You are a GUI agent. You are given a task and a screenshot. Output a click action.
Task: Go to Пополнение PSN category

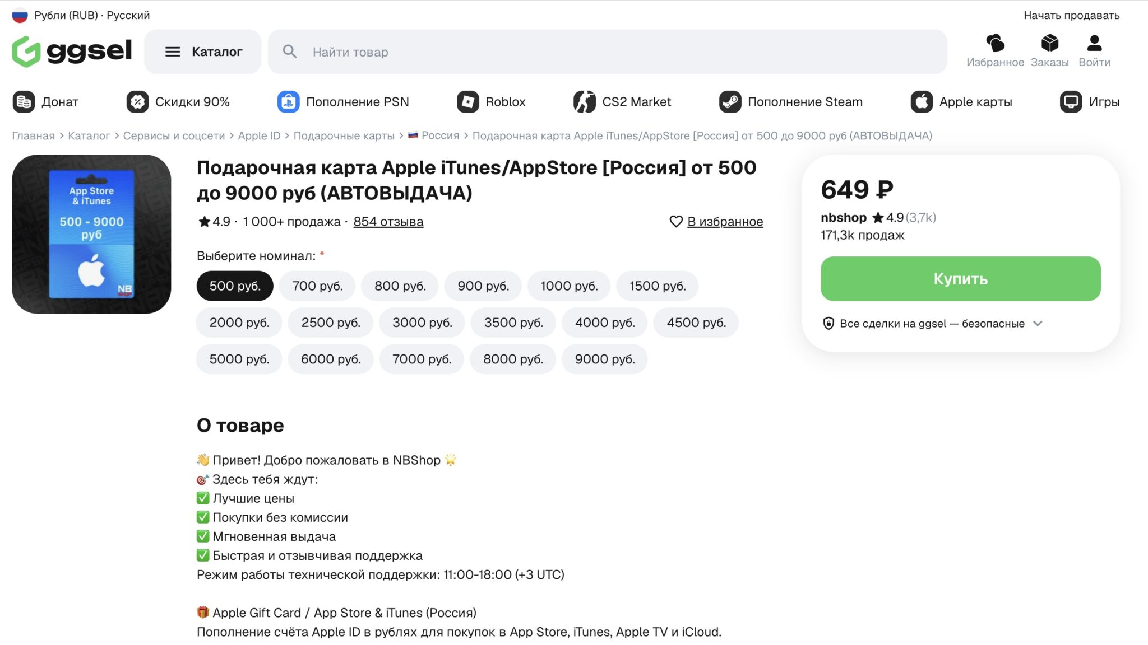(x=343, y=102)
